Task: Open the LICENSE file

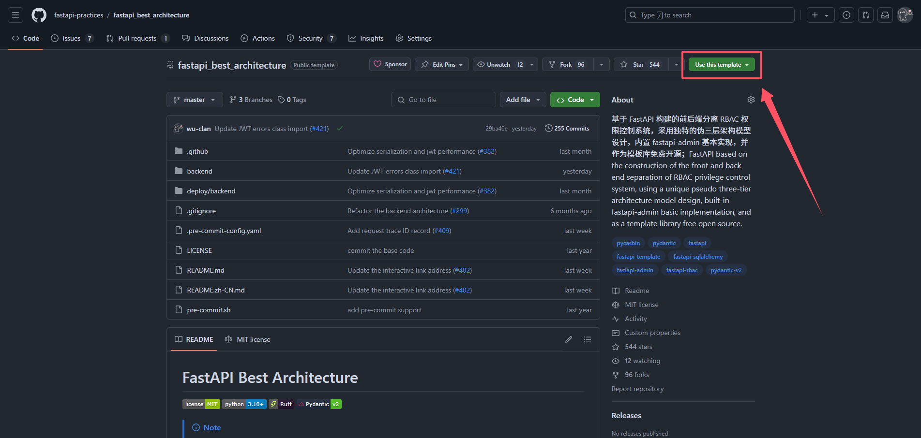Action: coord(199,250)
